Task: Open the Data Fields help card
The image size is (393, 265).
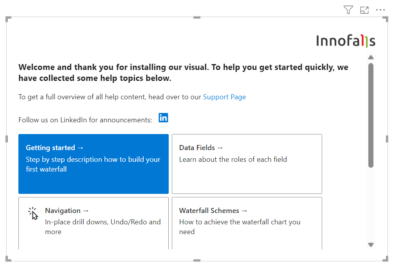Action: (247, 164)
